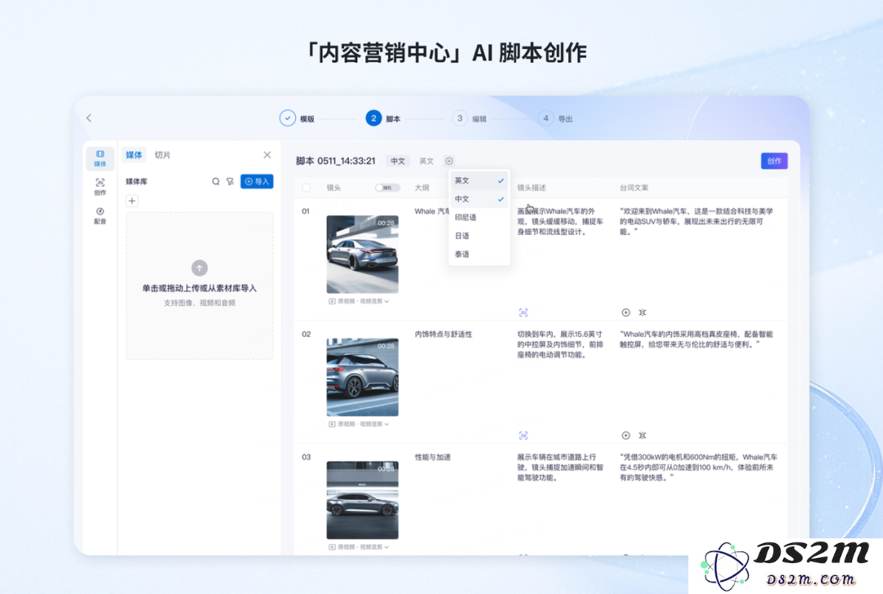Open the 媒体 sidebar panel icon
The image size is (883, 594).
[100, 159]
